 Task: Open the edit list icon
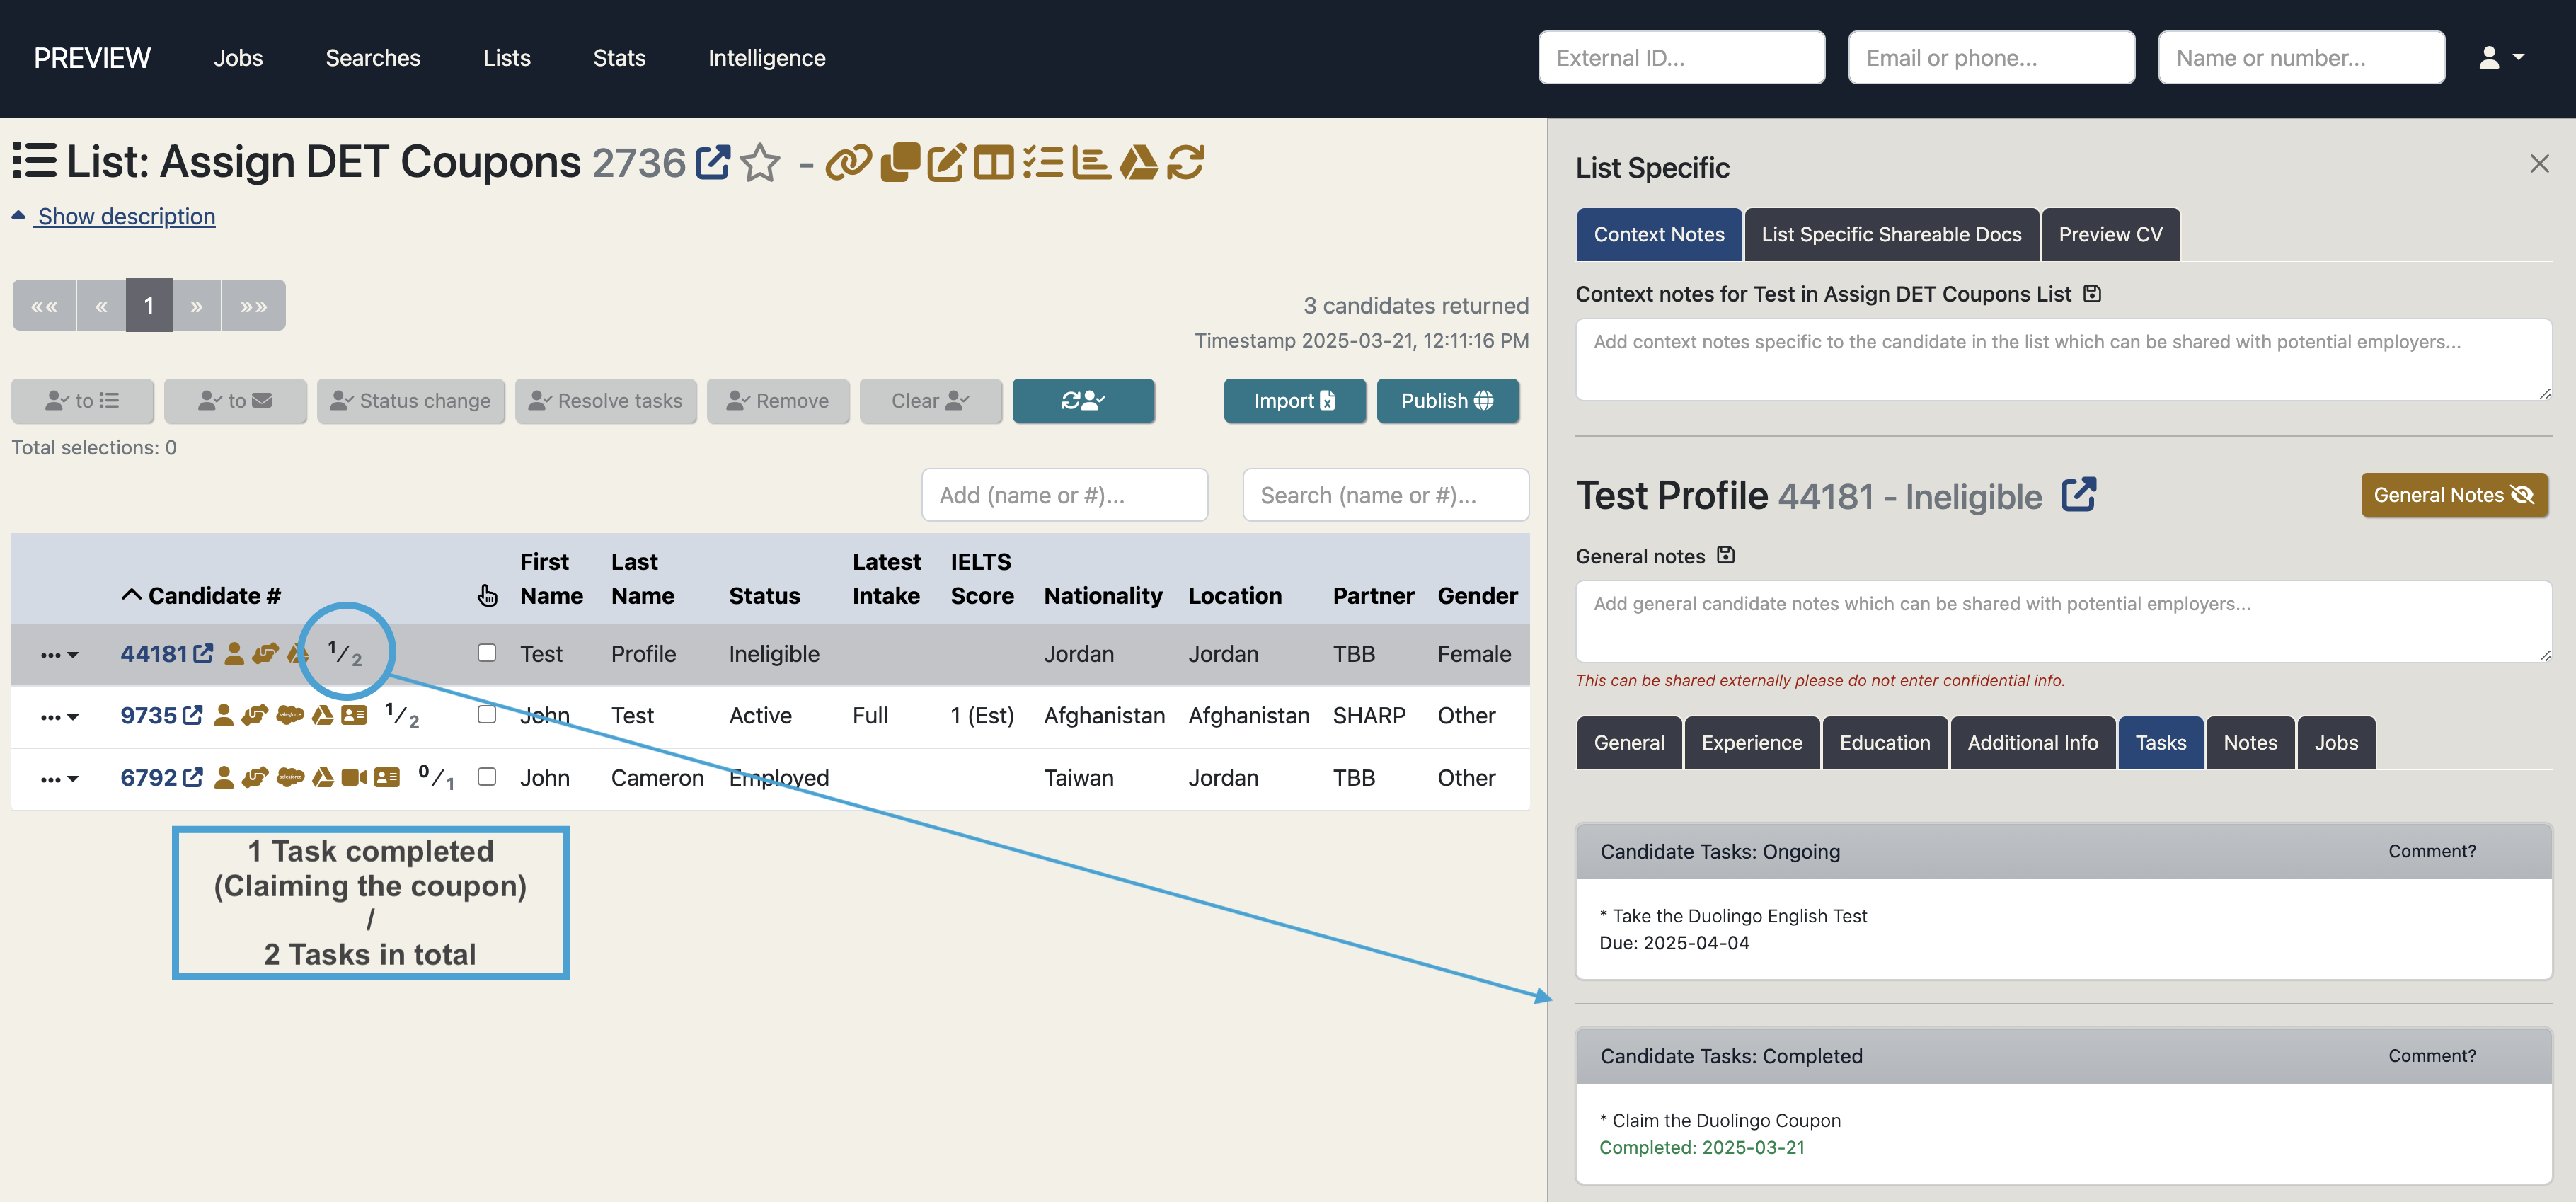tap(947, 162)
